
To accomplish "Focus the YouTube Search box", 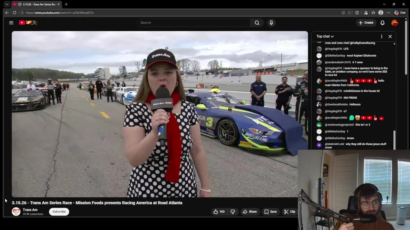I will [193, 23].
